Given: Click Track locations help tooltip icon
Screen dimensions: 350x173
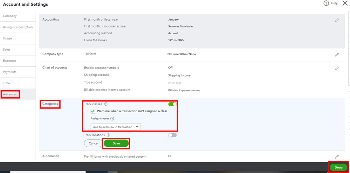Looking at the screenshot, I should click(108, 135).
